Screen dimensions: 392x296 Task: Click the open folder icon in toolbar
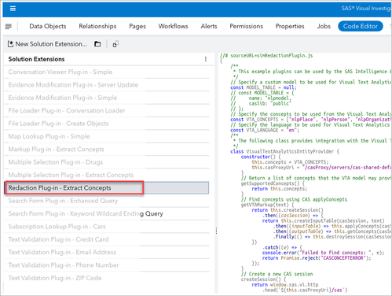pos(97,44)
